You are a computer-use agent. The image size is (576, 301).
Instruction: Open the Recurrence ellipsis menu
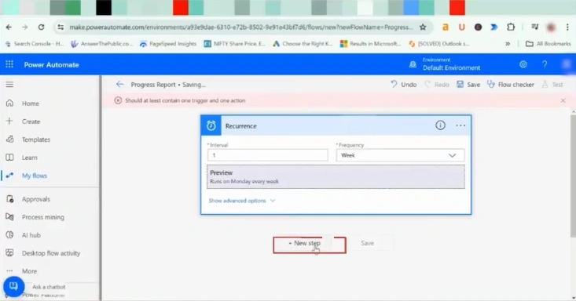point(460,125)
